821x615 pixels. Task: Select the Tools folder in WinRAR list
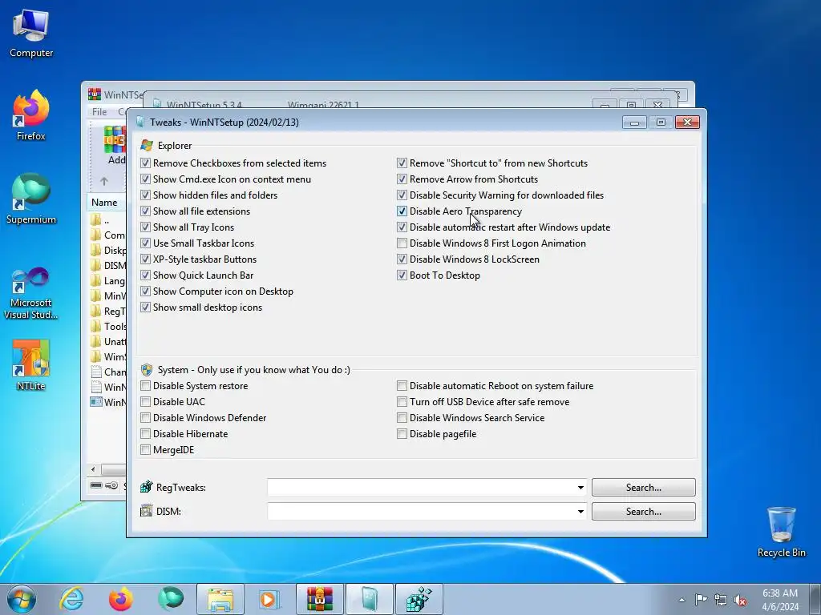pos(108,327)
